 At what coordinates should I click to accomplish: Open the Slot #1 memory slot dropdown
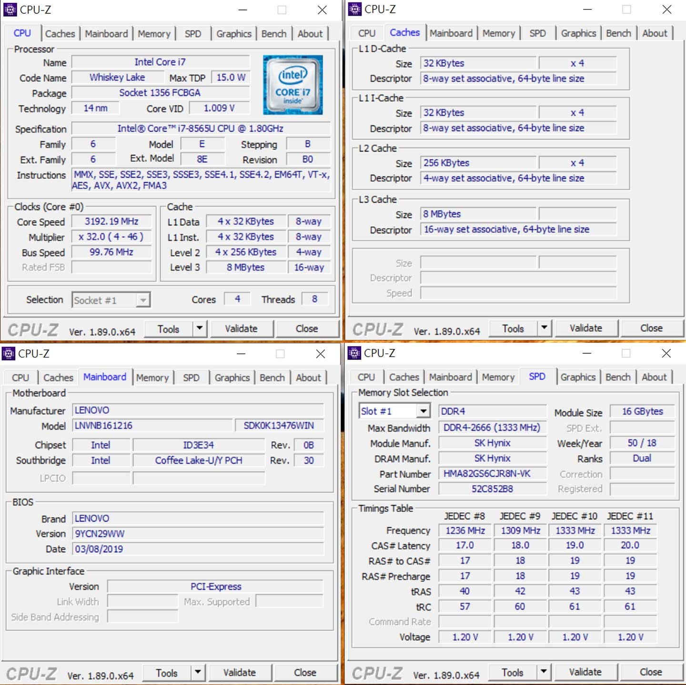423,411
